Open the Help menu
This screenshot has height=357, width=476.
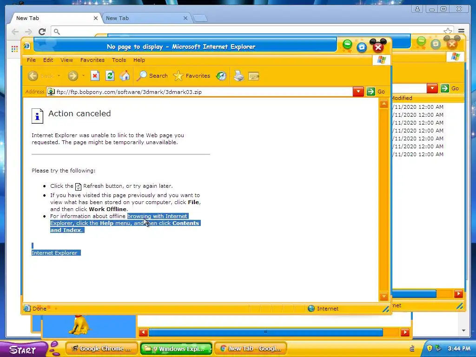139,60
